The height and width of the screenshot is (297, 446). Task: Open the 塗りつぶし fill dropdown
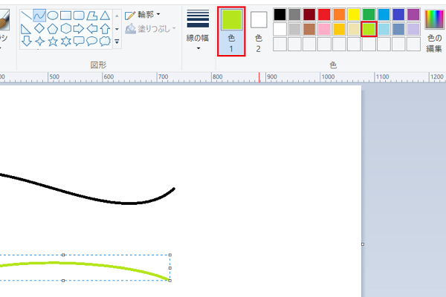click(150, 29)
